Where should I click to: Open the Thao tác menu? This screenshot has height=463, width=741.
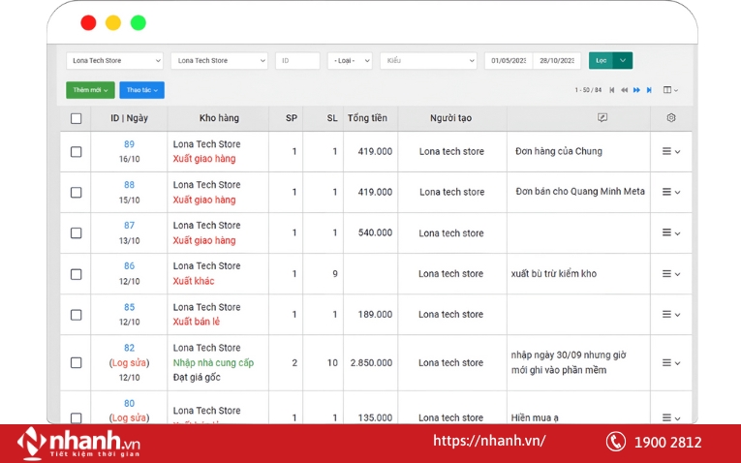click(141, 90)
